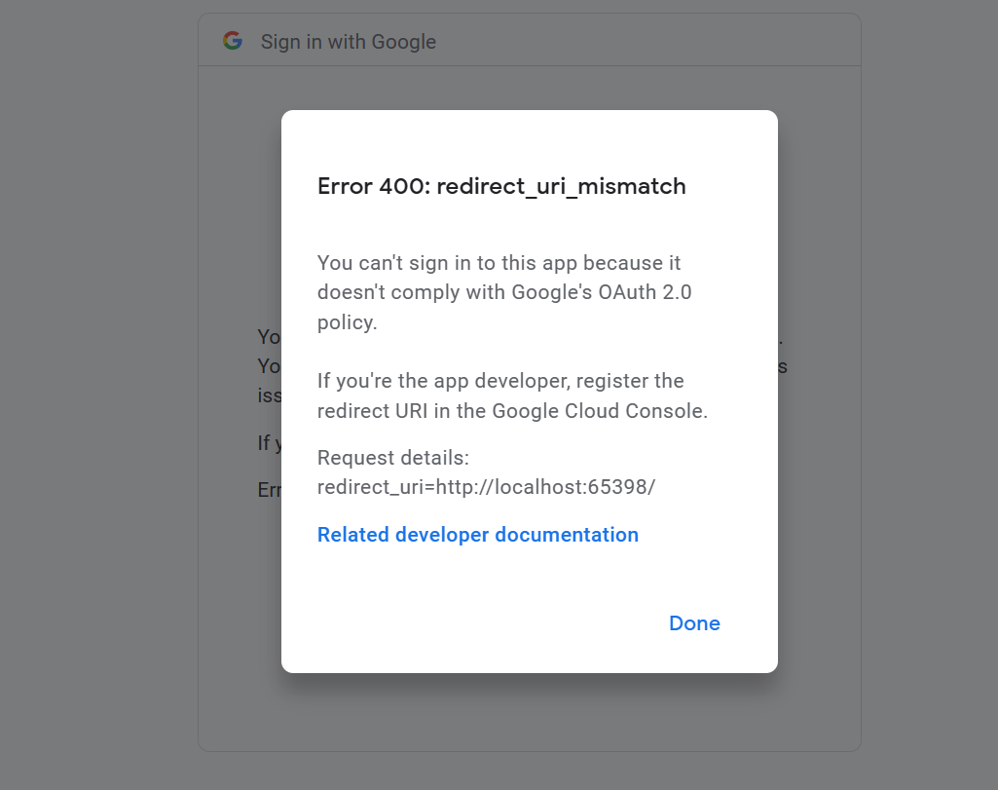
Task: Click the "Error 400: redirect_uri_mismatch" title
Action: click(500, 186)
